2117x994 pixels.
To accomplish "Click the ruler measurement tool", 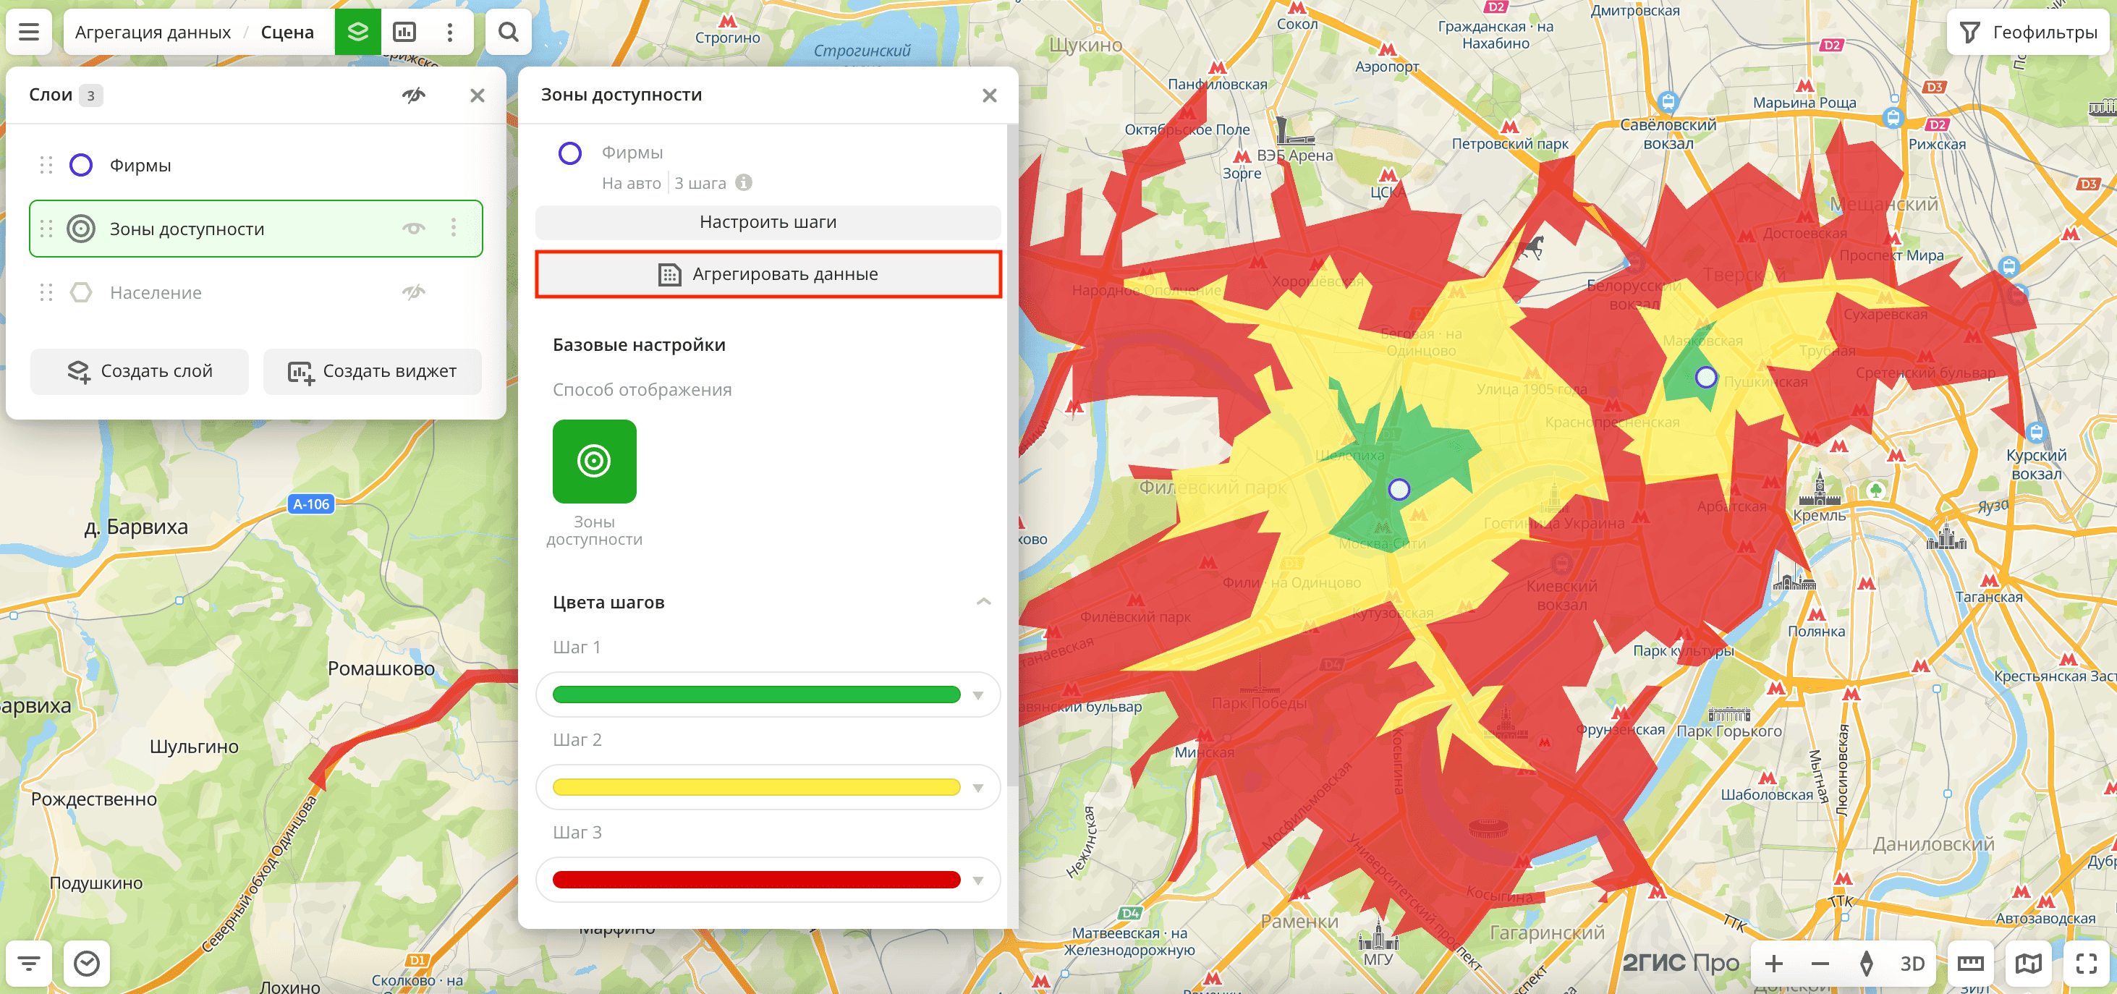I will click(1970, 963).
